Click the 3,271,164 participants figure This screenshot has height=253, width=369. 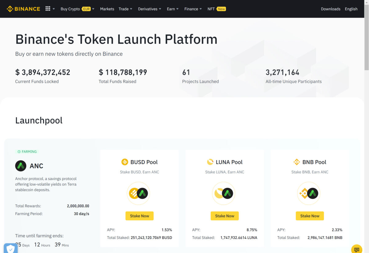282,72
